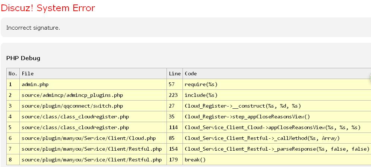Click the include(%s) code cell
The image size is (371, 167).
tap(201, 95)
